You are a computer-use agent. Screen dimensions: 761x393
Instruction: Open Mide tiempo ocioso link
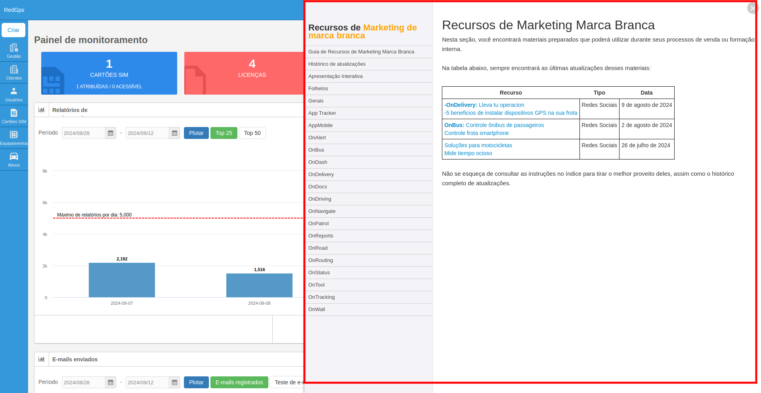pyautogui.click(x=468, y=153)
